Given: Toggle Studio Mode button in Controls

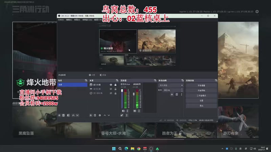Looking at the screenshot, I should point(201,96).
